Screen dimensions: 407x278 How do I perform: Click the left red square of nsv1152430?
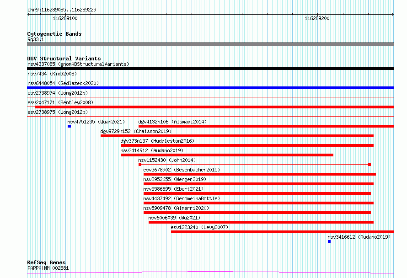coord(140,165)
